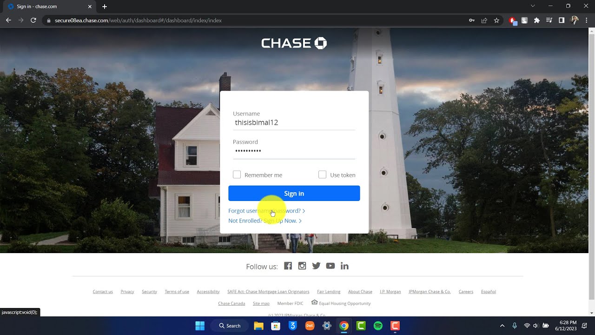Click Equal Housing Opportunity house icon
595x335 pixels.
[x=314, y=302]
